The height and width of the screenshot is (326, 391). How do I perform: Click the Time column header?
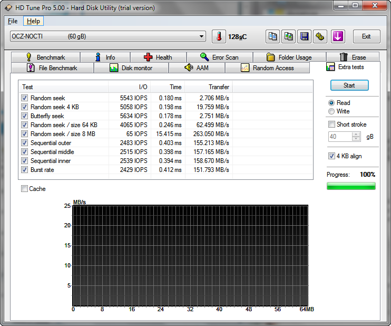(168, 87)
